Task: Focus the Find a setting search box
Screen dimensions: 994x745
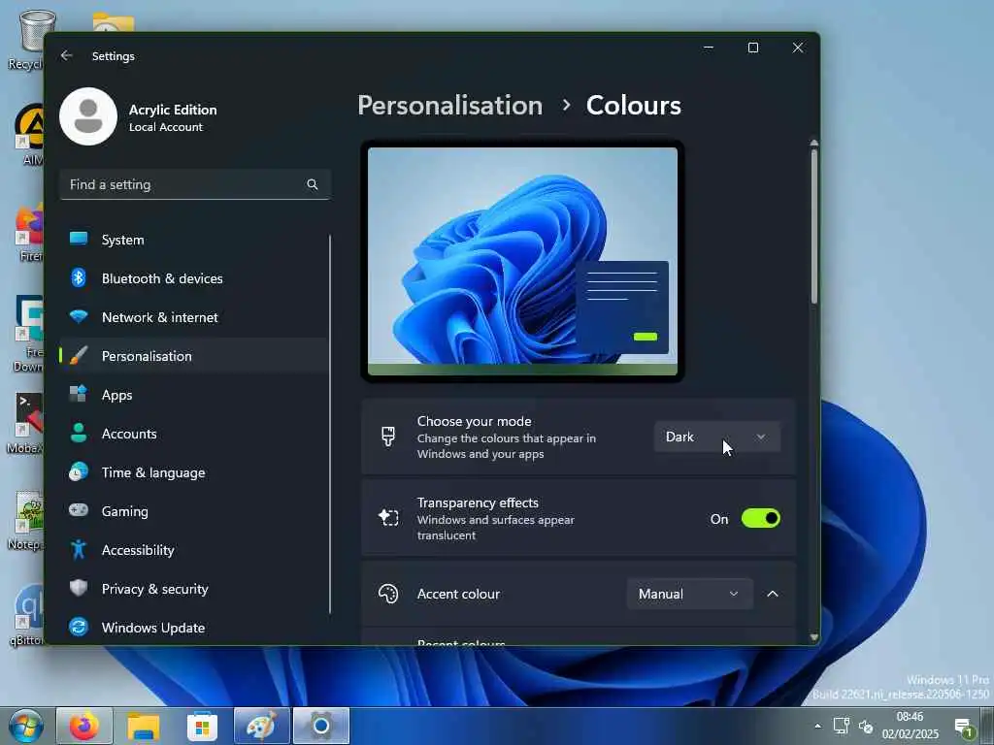Action: 194,184
